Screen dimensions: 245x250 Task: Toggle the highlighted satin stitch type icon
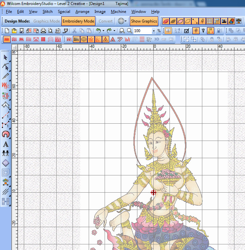[7, 39]
